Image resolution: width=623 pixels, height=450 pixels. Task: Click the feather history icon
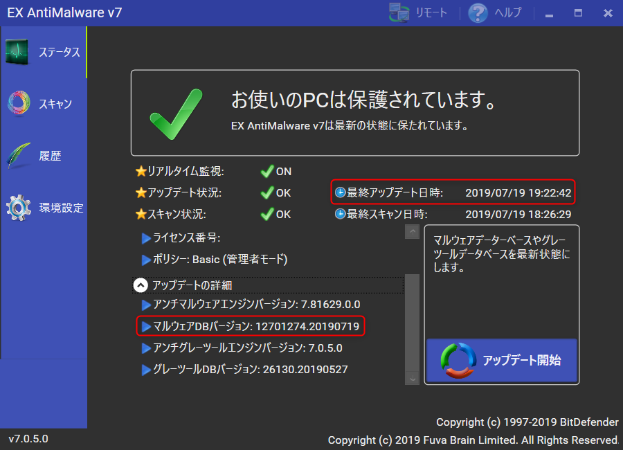point(19,156)
